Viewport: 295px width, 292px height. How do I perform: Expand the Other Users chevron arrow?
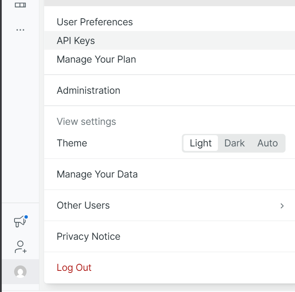(x=282, y=206)
